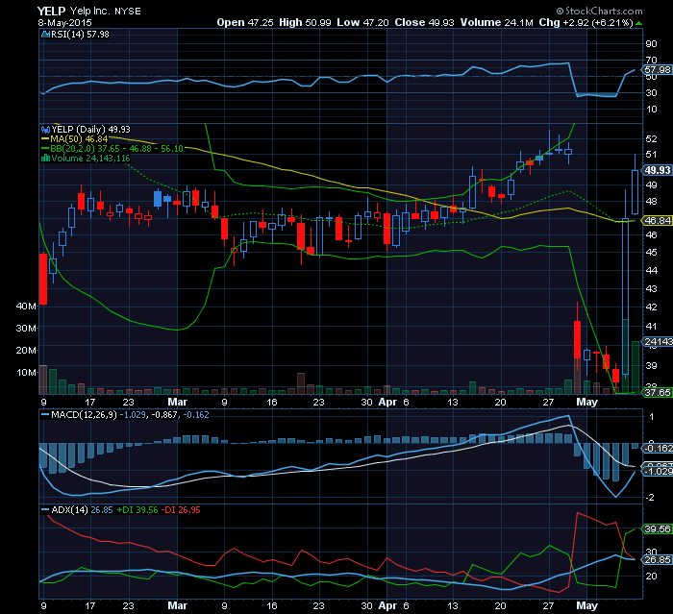The image size is (673, 614).
Task: Click the Apr label below the volume bars
Action: pos(387,402)
